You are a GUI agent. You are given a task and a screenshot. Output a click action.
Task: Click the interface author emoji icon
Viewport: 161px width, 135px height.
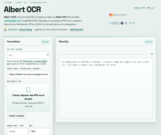pos(5,30)
